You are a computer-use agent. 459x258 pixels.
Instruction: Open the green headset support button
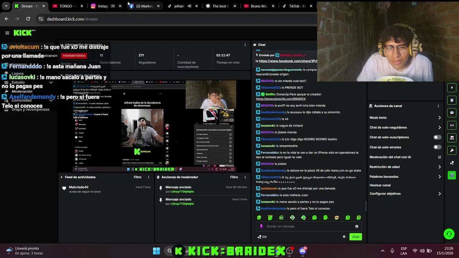point(449,234)
